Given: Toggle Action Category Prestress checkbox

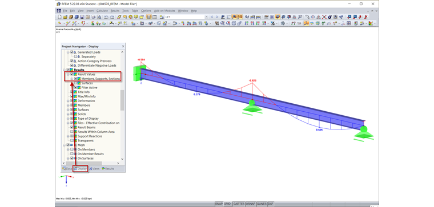Looking at the screenshot, I should [x=72, y=61].
